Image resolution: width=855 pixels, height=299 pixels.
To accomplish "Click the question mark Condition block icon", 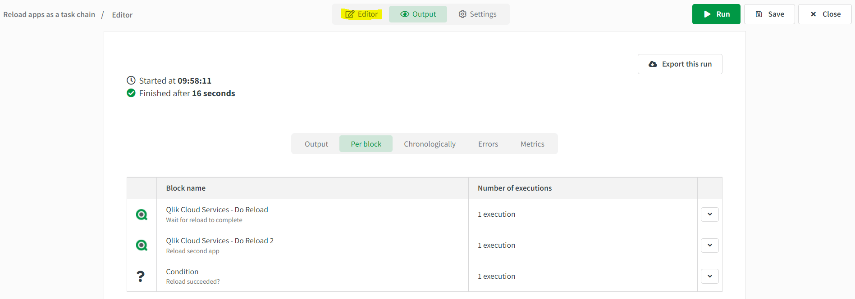I will (141, 277).
